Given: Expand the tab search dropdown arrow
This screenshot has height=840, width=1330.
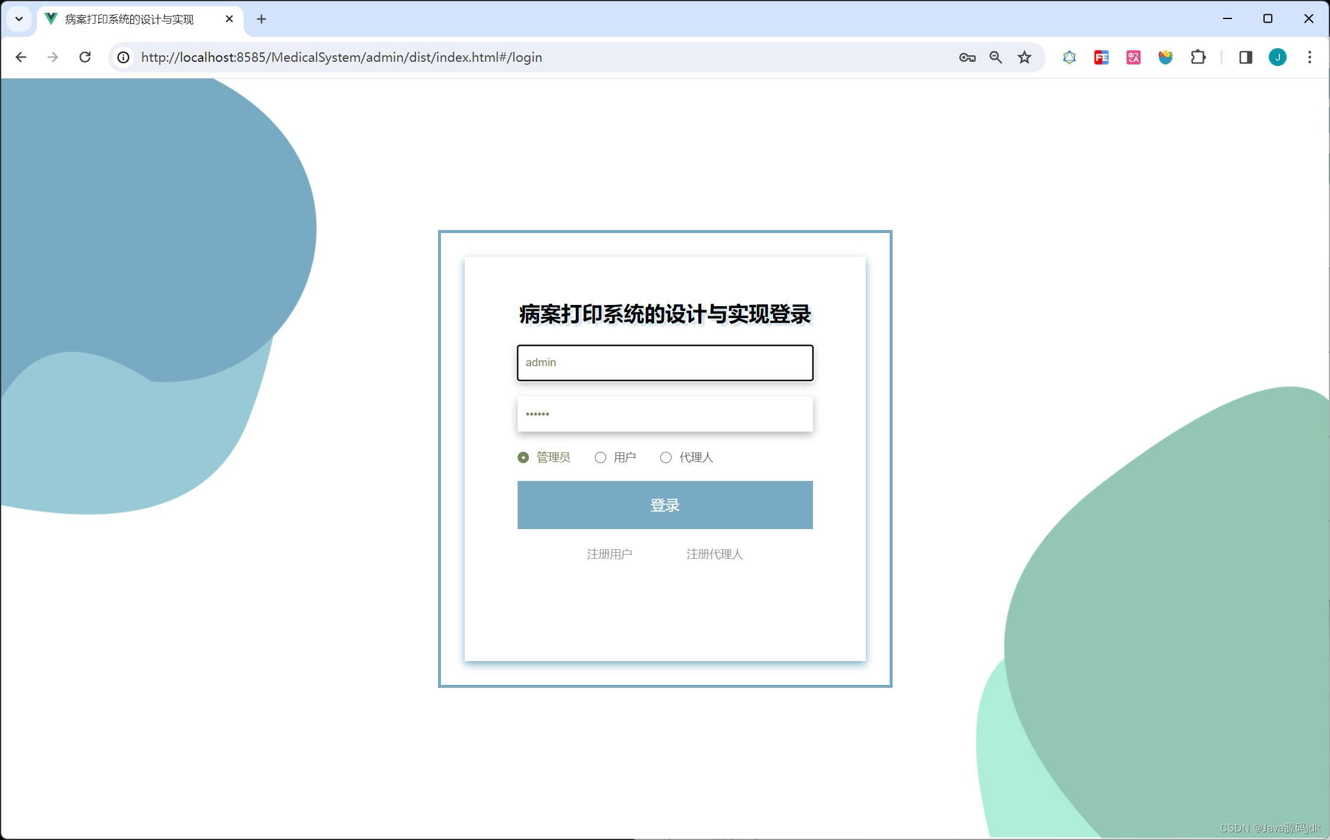Looking at the screenshot, I should click(19, 19).
